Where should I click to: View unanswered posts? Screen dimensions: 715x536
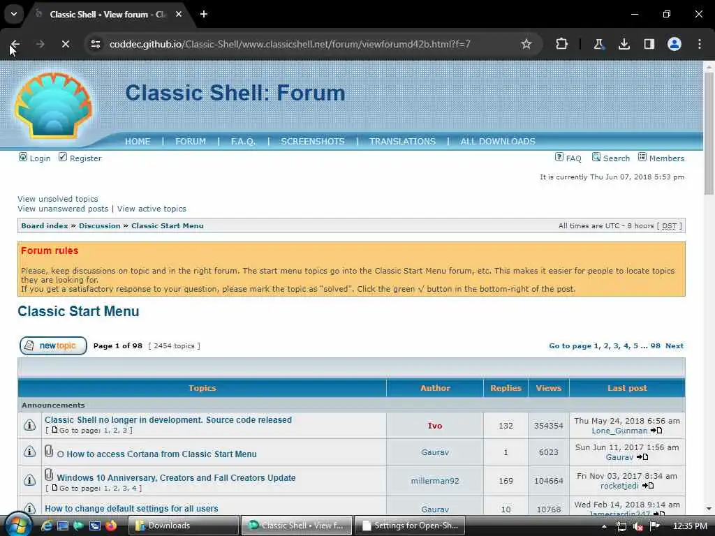pos(63,209)
